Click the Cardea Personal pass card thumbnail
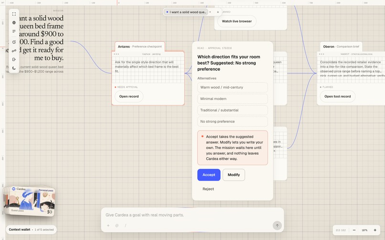This screenshot has height=240, width=385. [31, 201]
